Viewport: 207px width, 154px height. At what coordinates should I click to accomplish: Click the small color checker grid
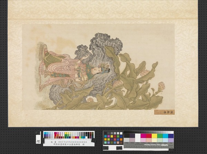click(x=113, y=138)
